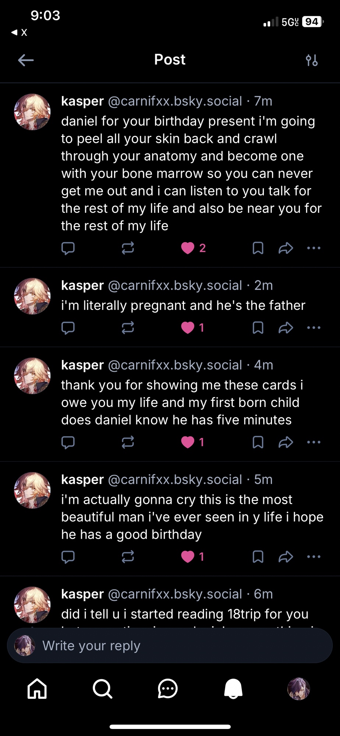Image resolution: width=340 pixels, height=736 pixels.
Task: Go to Home tab
Action: click(x=38, y=689)
